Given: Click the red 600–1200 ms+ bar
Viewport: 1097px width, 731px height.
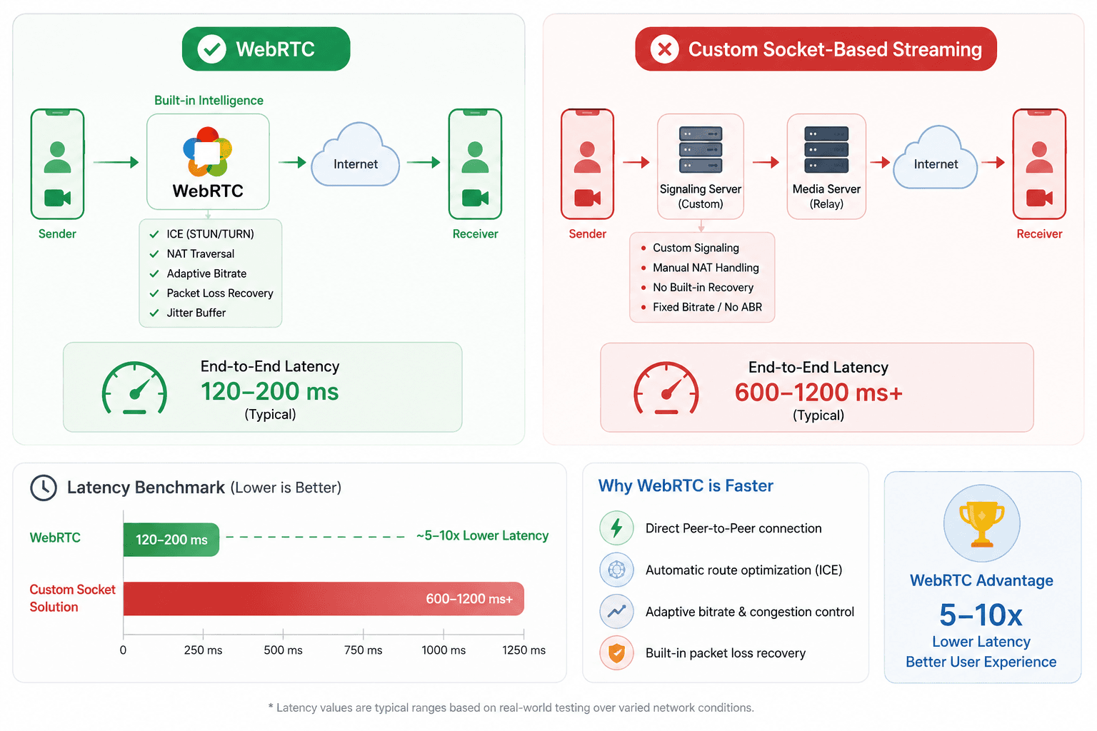Looking at the screenshot, I should [x=324, y=598].
